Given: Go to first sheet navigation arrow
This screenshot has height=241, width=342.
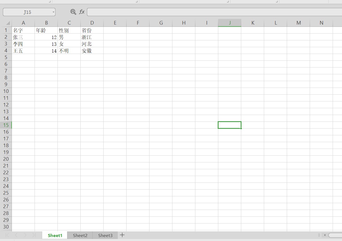Looking at the screenshot, I should click(x=7, y=235).
